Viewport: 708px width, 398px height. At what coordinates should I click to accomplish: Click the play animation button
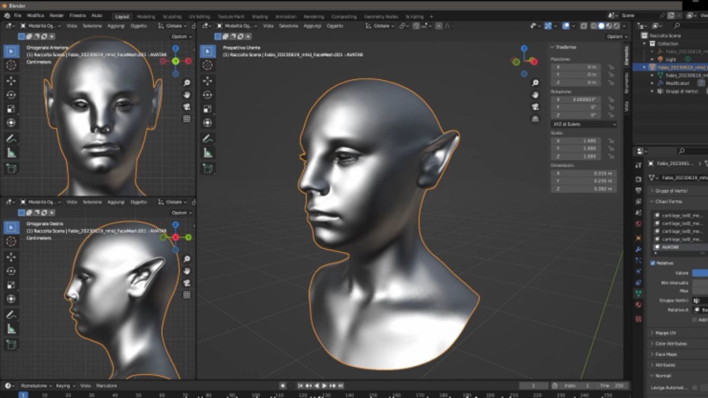pyautogui.click(x=324, y=386)
